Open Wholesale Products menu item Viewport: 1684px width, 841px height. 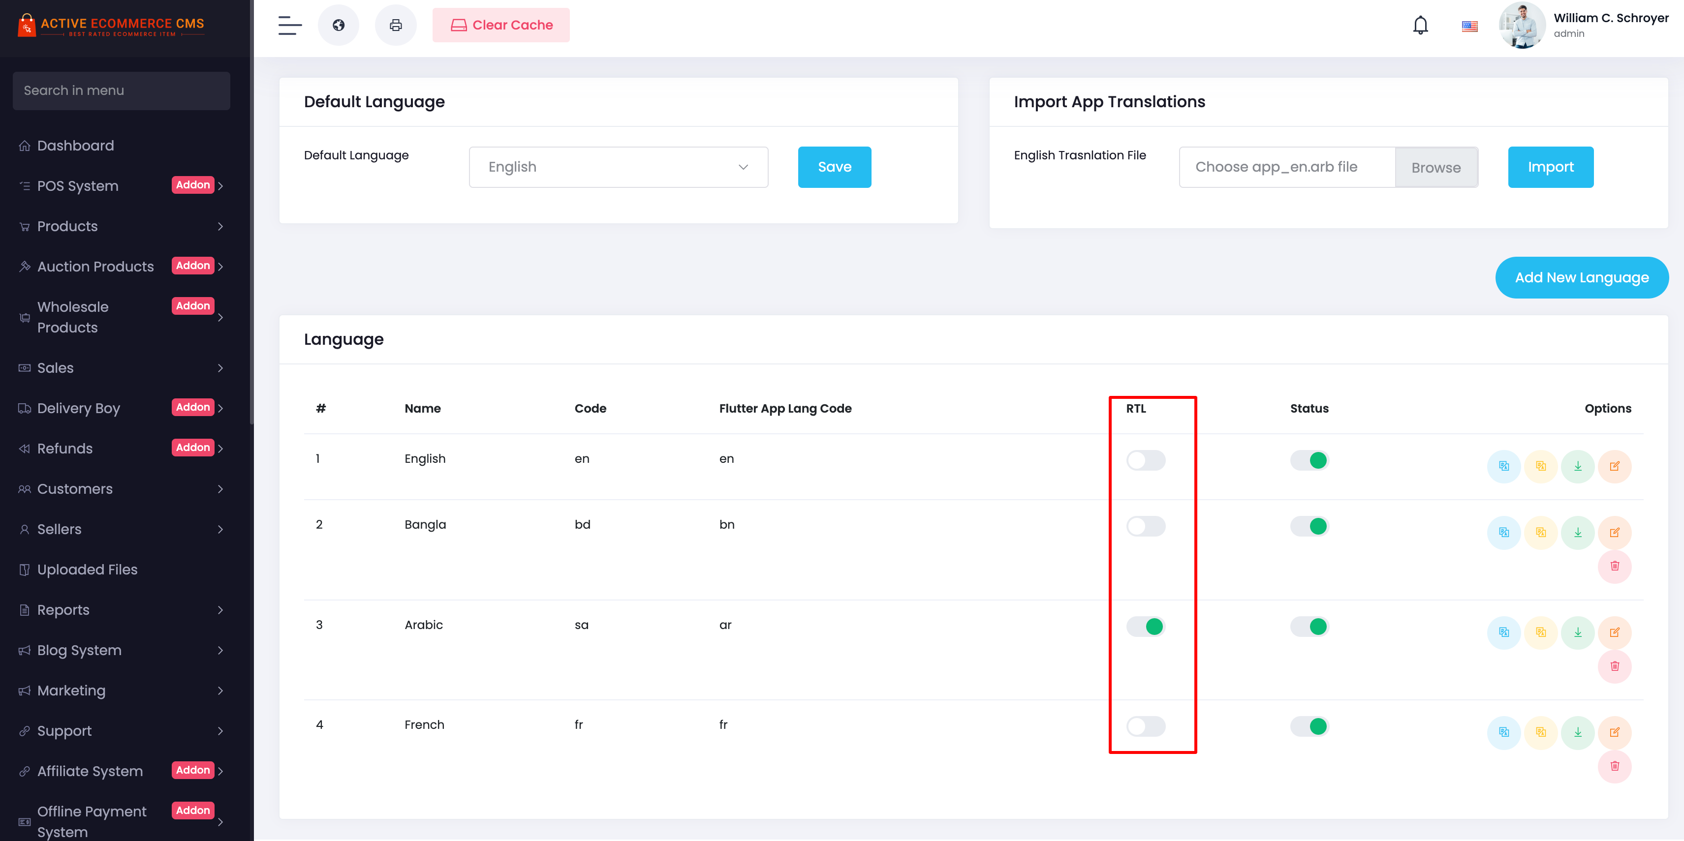point(122,317)
